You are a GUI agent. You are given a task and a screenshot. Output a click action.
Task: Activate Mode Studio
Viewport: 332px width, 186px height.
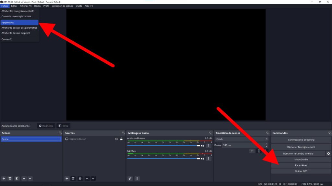[x=301, y=159]
